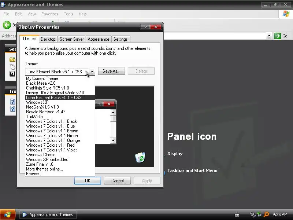Click Appearance and Themes taskbar button
The height and width of the screenshot is (220, 293).
click(x=48, y=214)
